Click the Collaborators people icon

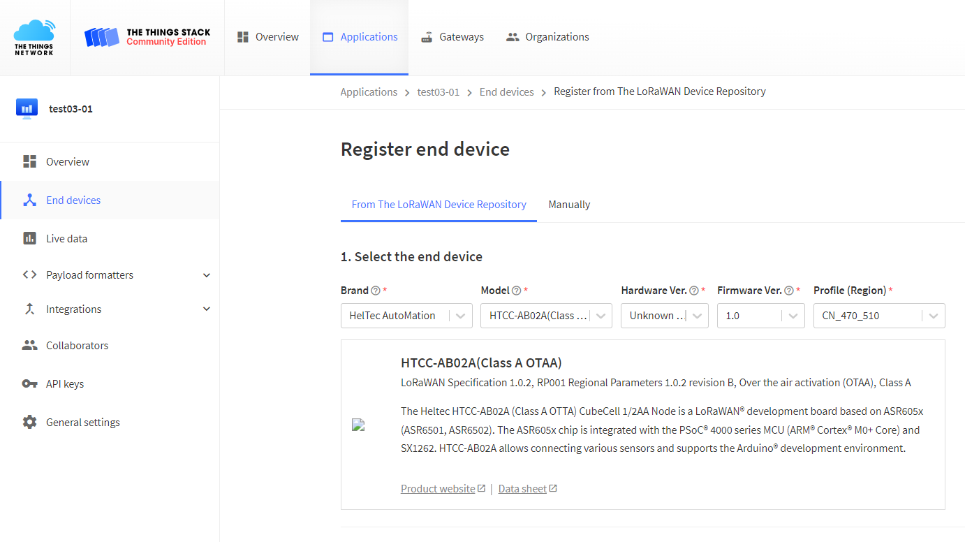pos(29,346)
